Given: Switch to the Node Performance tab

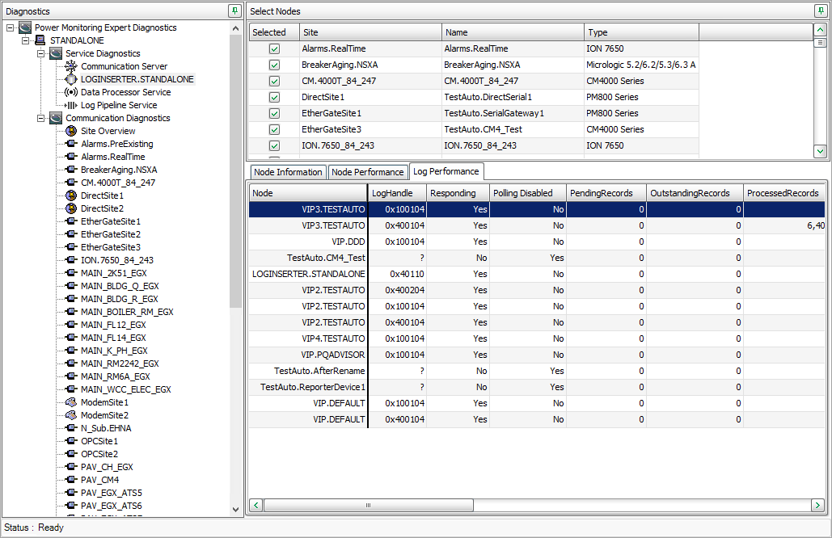Looking at the screenshot, I should point(367,172).
